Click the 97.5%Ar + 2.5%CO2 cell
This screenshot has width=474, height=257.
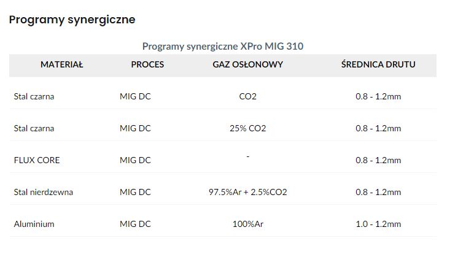coord(247,192)
